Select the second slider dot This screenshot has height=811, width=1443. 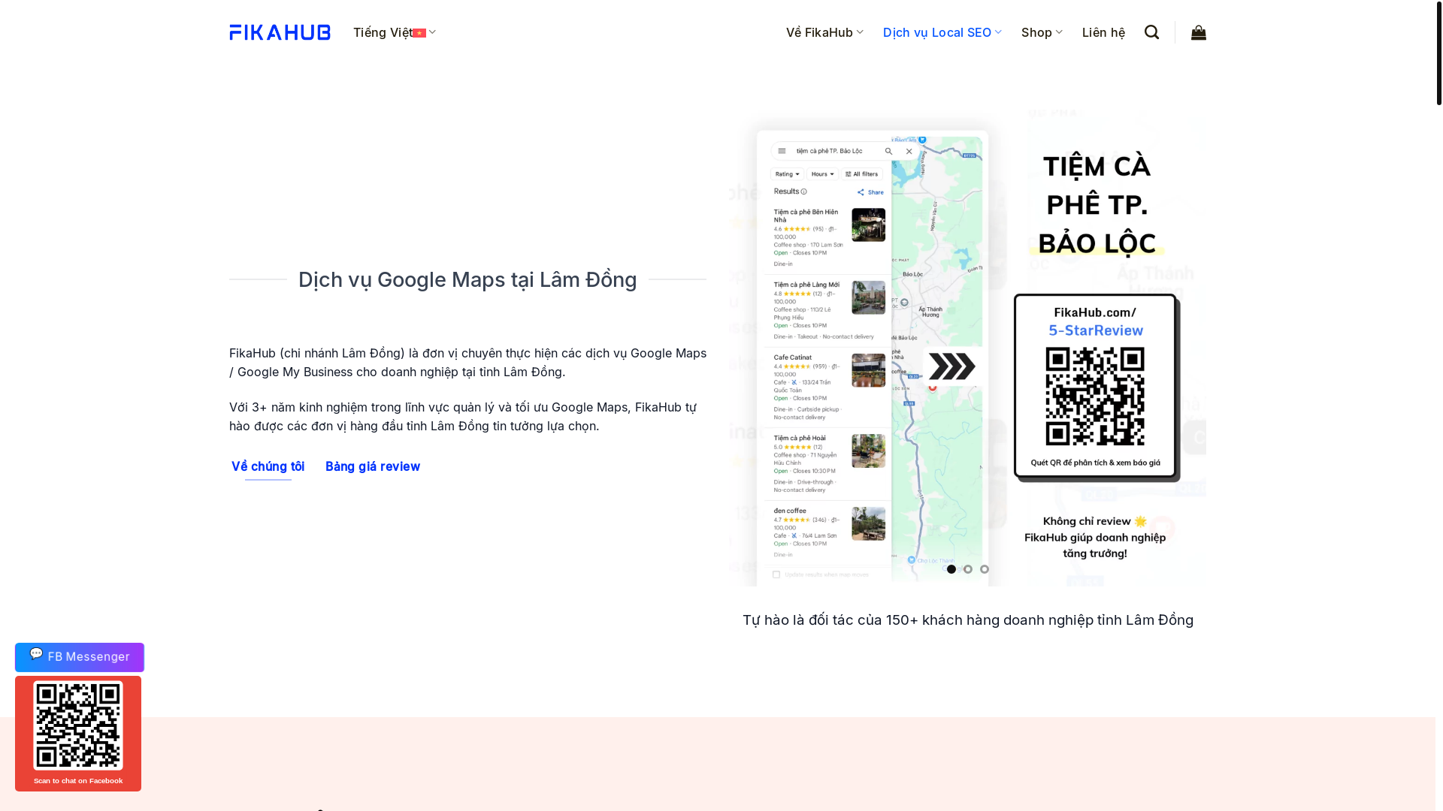(968, 569)
